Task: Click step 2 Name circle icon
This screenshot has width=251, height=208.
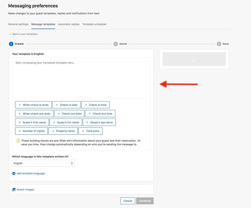Action: tap(116, 44)
